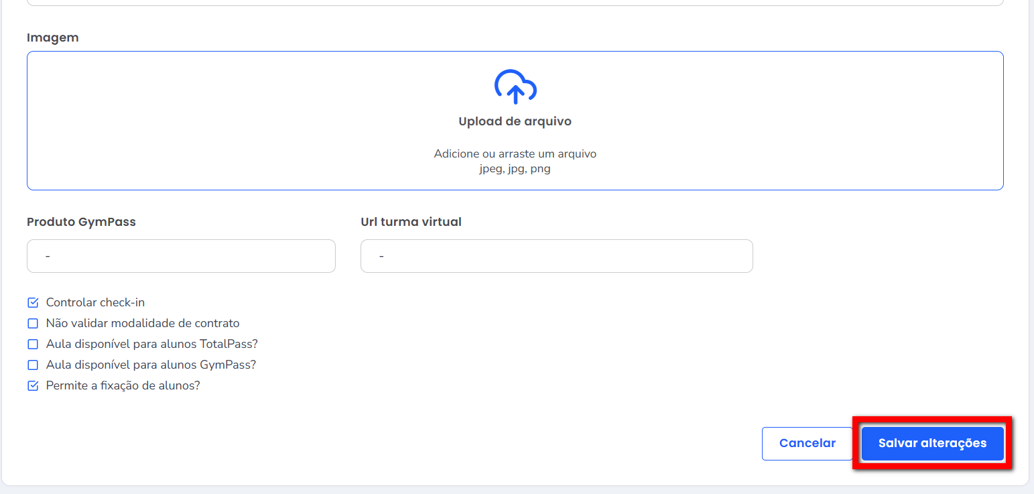Screen dimensions: 1034x494
Task: Enable Não validar modalidade de contrato
Action: [x=33, y=324]
